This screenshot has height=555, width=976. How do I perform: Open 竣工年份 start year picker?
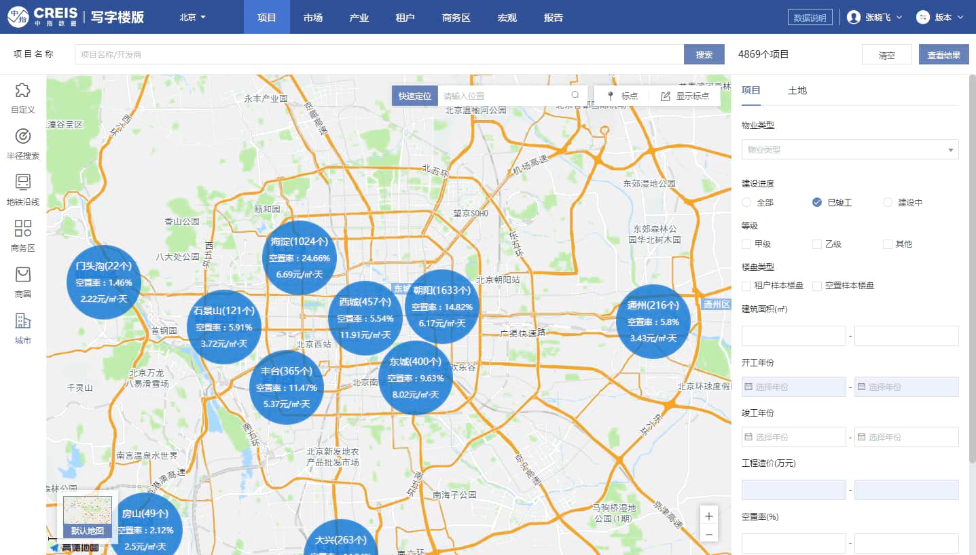point(794,437)
